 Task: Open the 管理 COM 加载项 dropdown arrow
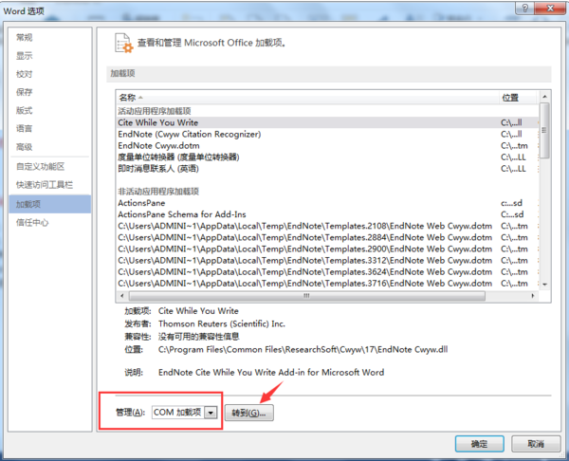coord(211,413)
